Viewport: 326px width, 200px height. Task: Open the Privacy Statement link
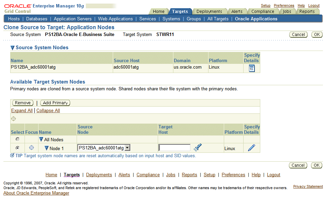click(x=308, y=186)
